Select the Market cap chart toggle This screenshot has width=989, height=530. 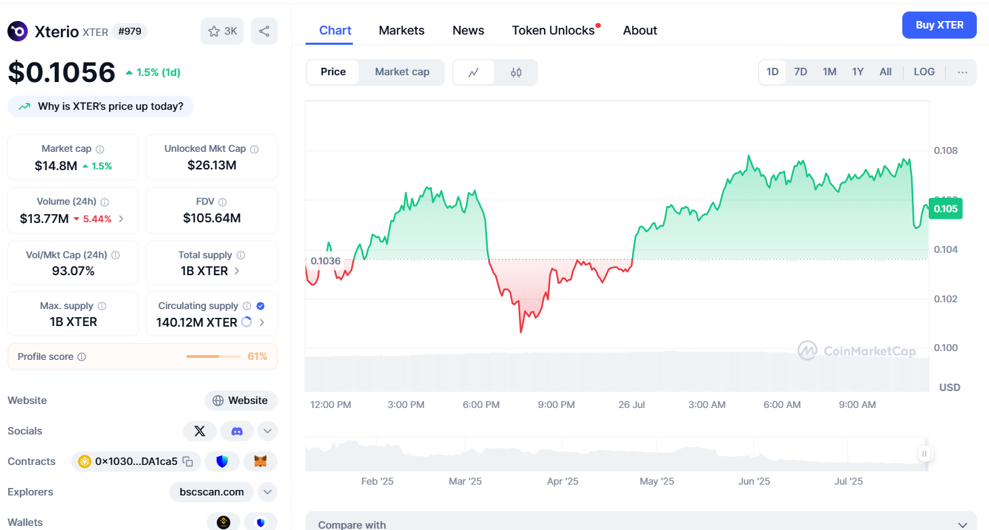[402, 72]
